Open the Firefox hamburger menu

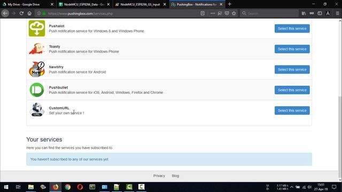pyautogui.click(x=337, y=13)
